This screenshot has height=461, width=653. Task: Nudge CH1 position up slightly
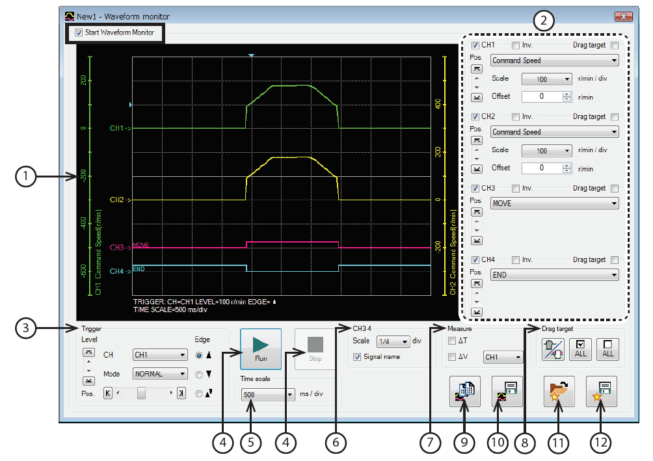[477, 79]
